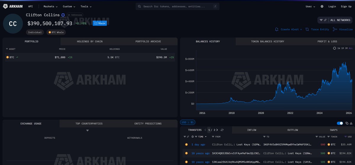Viewport: 355px width, 165px height.
Task: Click the filter icon above Deposits
Action: (88, 130)
